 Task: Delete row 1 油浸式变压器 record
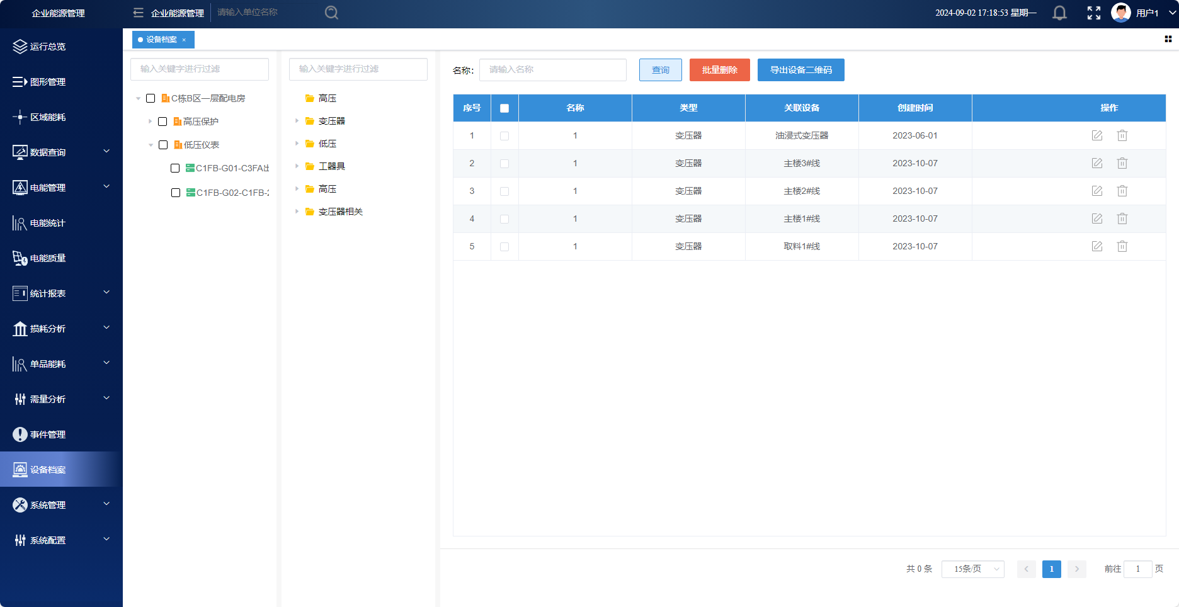click(1122, 135)
